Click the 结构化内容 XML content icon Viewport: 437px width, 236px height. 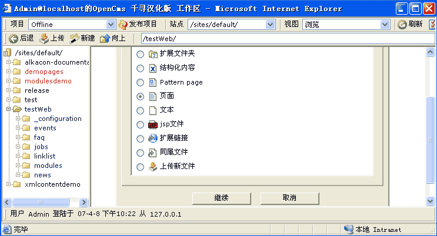[x=153, y=68]
